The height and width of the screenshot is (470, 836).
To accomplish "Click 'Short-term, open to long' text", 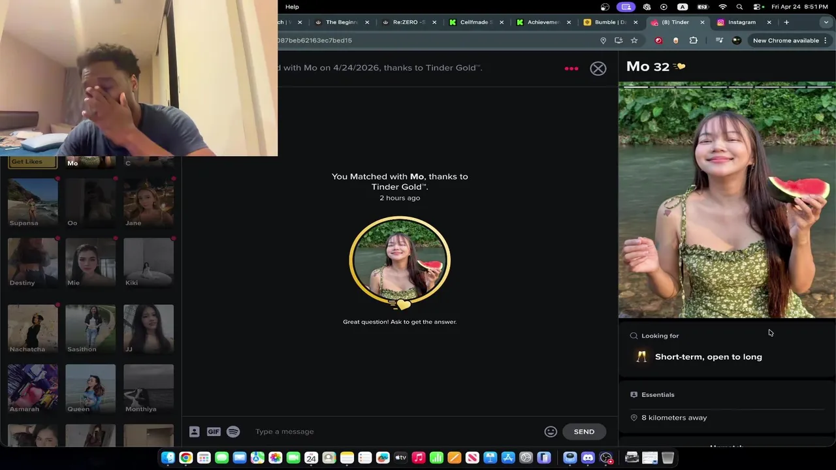I will pyautogui.click(x=709, y=357).
